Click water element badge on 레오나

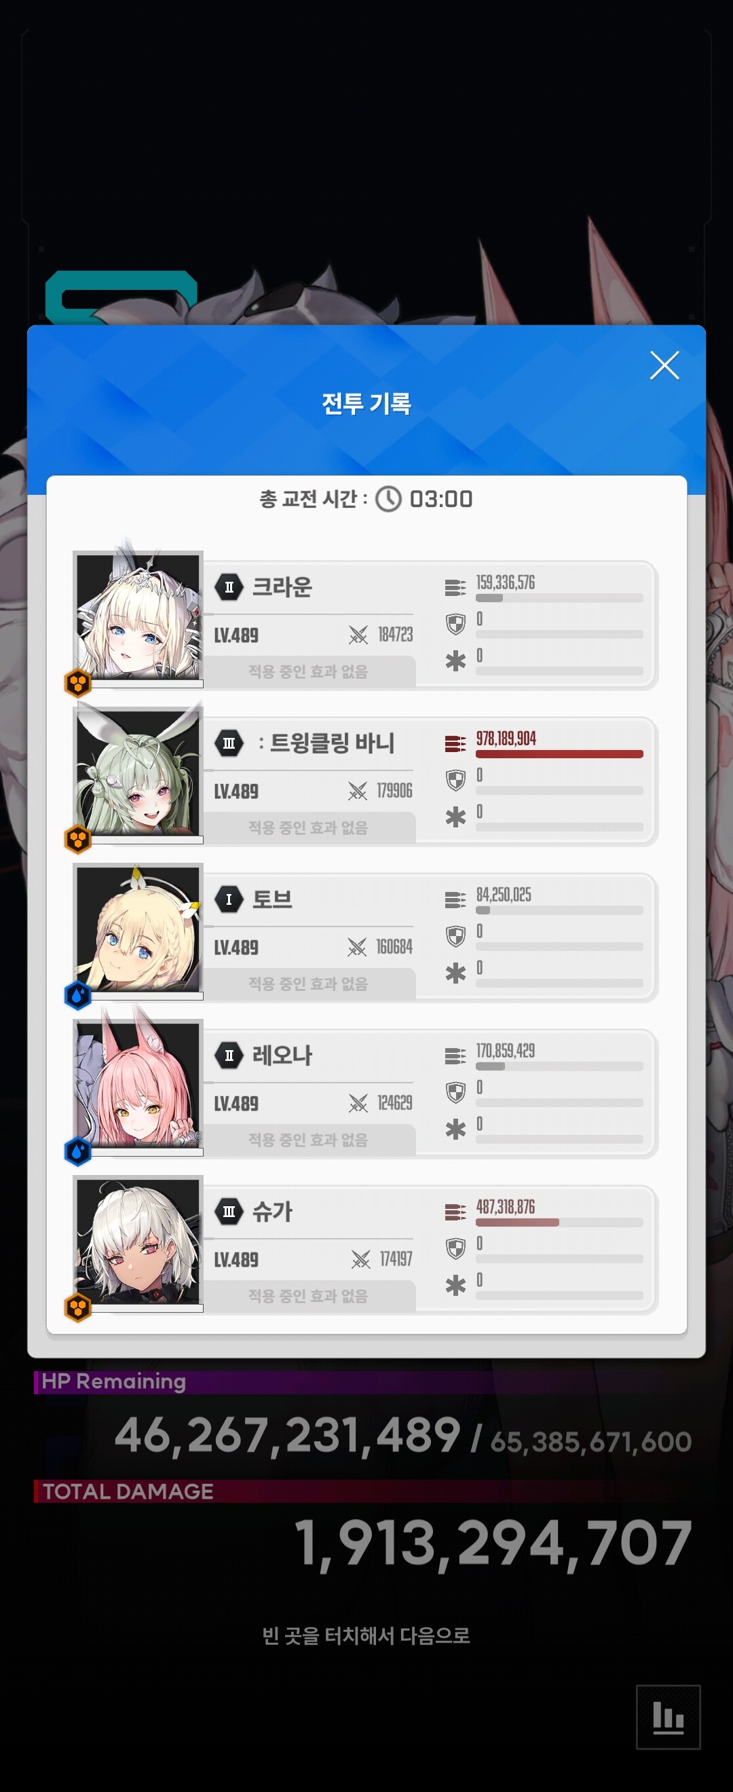tap(78, 1152)
